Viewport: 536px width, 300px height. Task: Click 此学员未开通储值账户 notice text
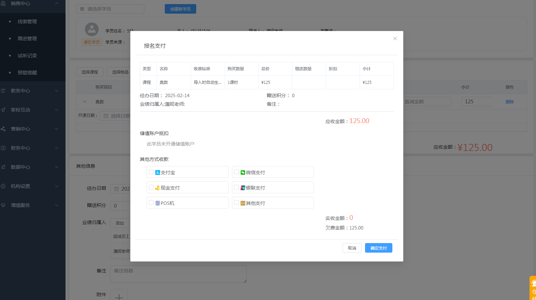coord(171,144)
